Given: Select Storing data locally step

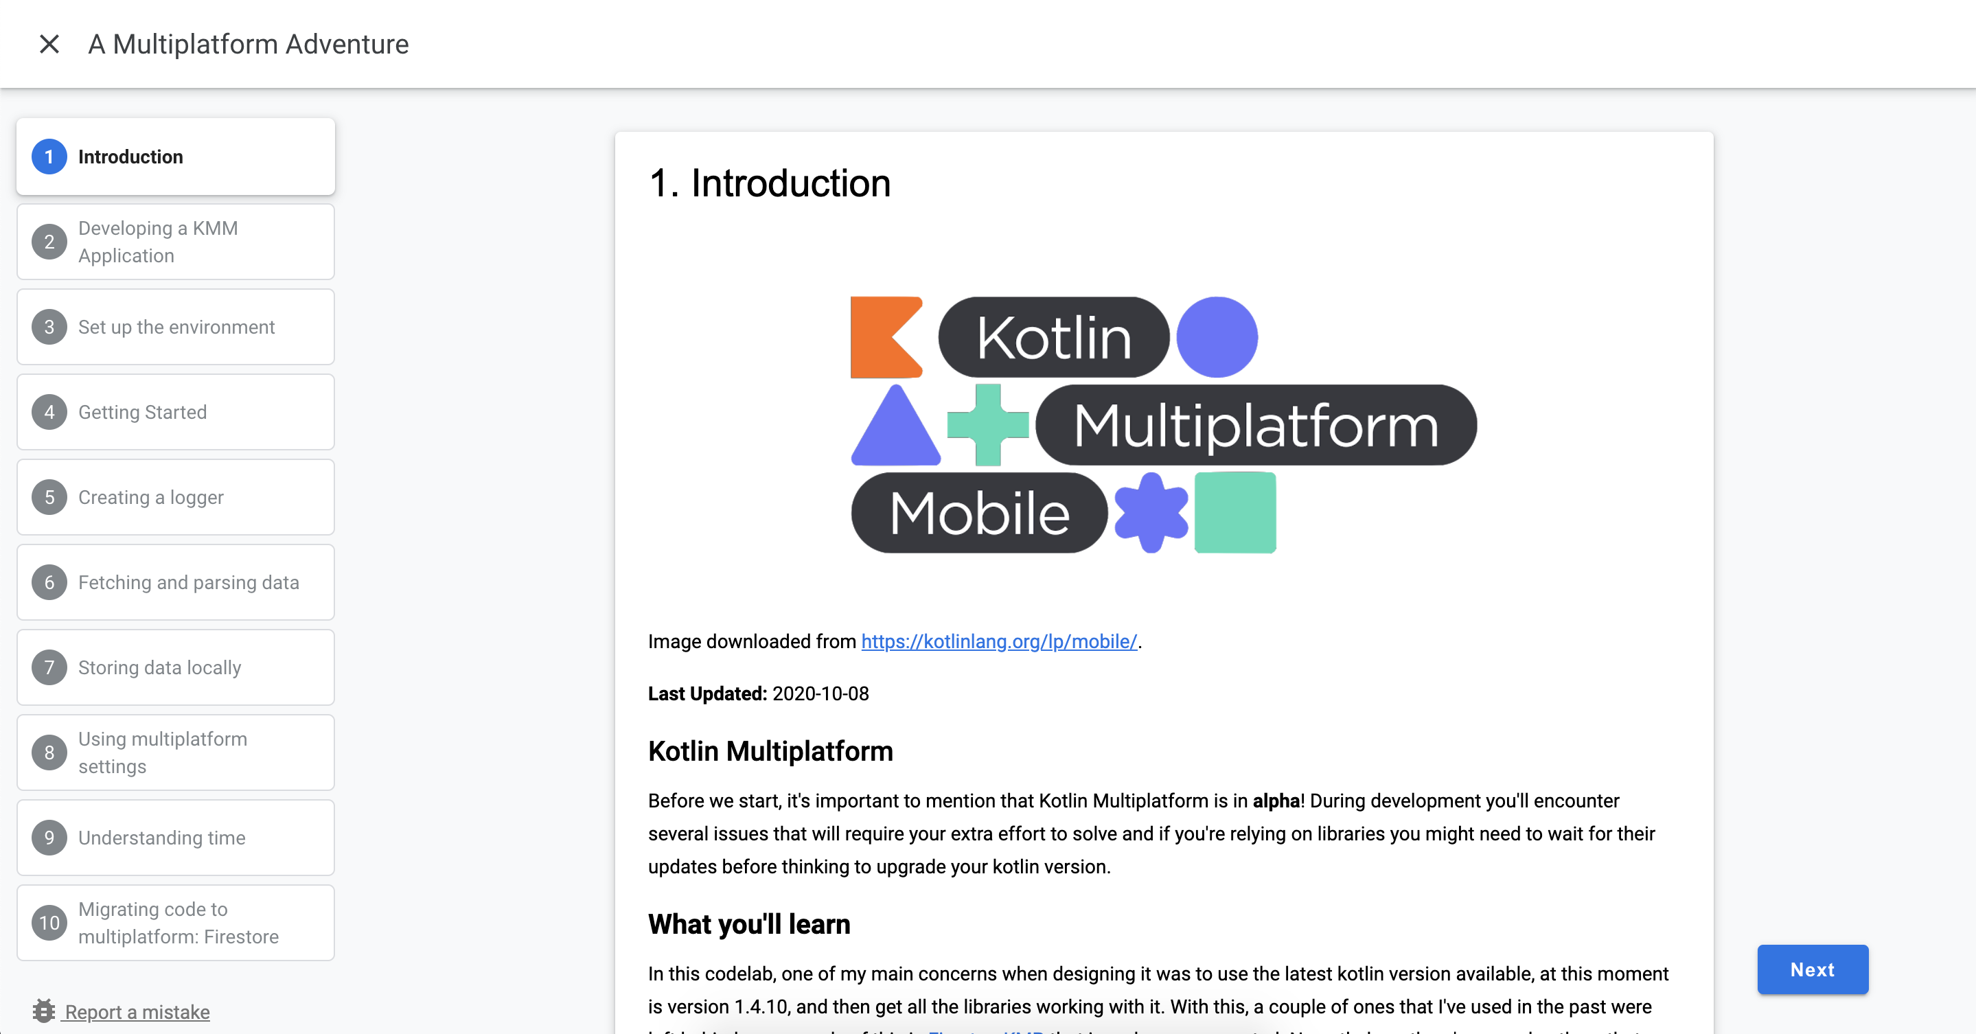Looking at the screenshot, I should tap(159, 667).
